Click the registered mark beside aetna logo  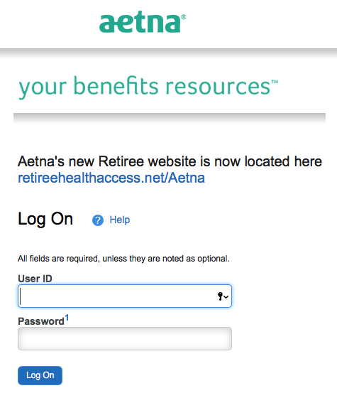[x=184, y=17]
